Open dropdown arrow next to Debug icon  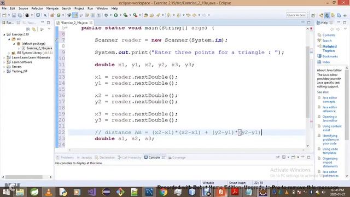[x=110, y=15]
